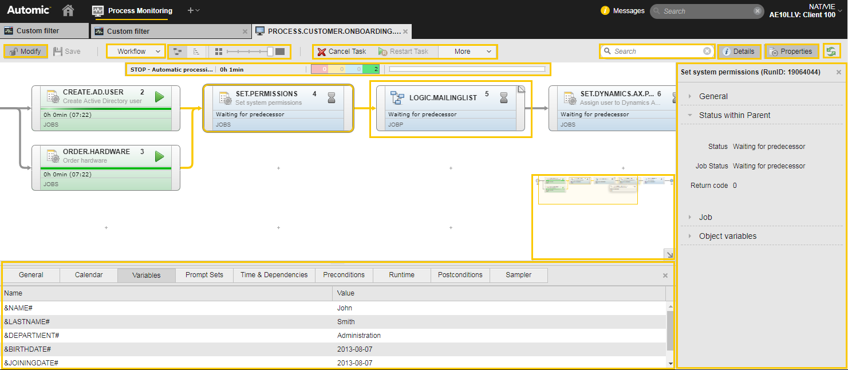
Task: Click the Home icon in top bar
Action: pos(68,10)
